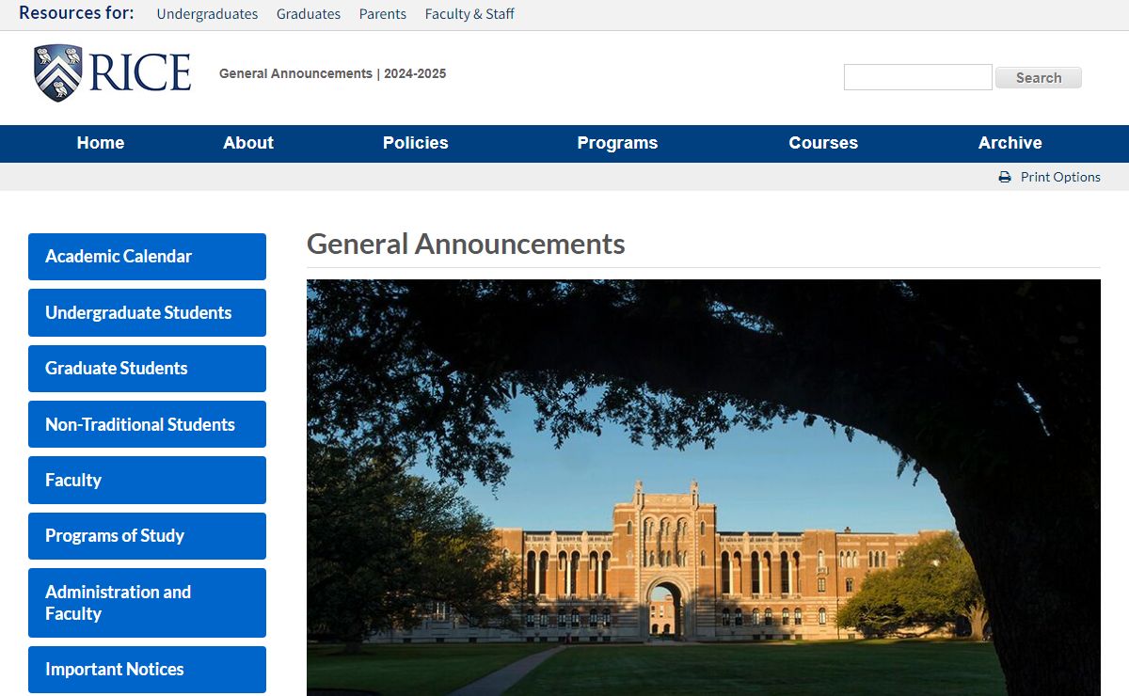Open Academic Calendar sidebar button
The width and height of the screenshot is (1129, 696).
[147, 257]
